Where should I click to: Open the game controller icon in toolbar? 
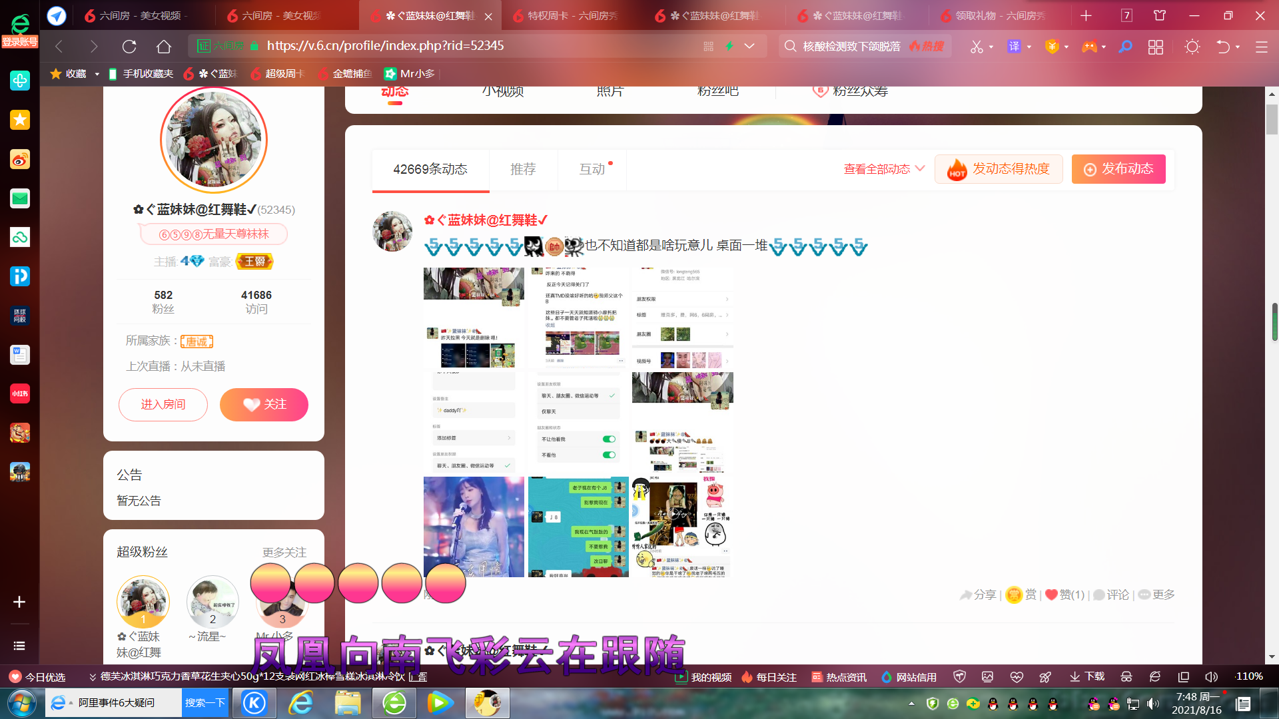(x=1089, y=47)
